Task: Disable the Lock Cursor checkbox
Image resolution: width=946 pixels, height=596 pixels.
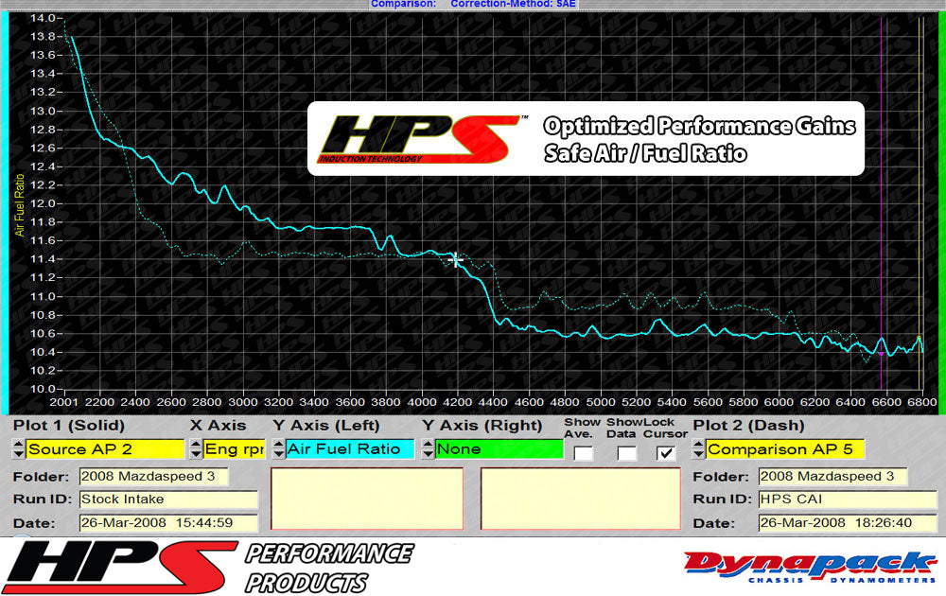Action: [665, 452]
